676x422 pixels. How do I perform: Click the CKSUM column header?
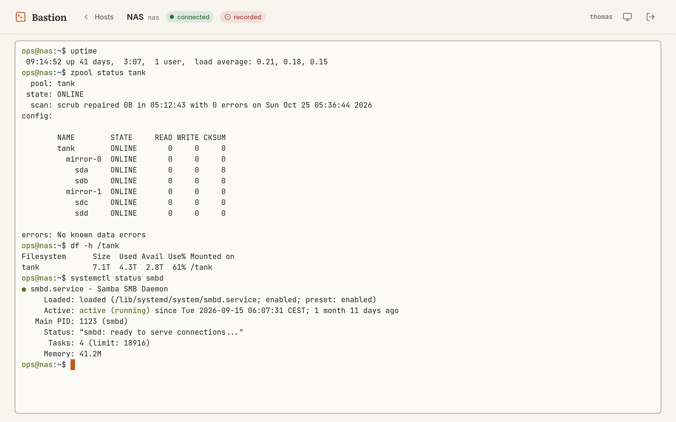pyautogui.click(x=214, y=138)
